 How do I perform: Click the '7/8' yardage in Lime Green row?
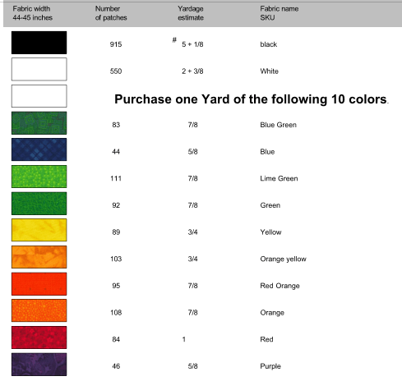coord(192,178)
